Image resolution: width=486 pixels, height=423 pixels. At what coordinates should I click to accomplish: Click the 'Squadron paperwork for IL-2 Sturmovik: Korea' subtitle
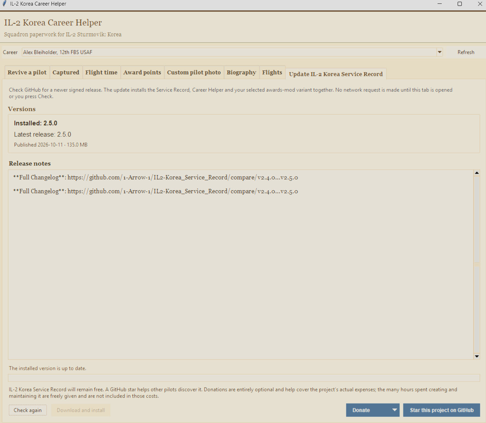pos(63,35)
